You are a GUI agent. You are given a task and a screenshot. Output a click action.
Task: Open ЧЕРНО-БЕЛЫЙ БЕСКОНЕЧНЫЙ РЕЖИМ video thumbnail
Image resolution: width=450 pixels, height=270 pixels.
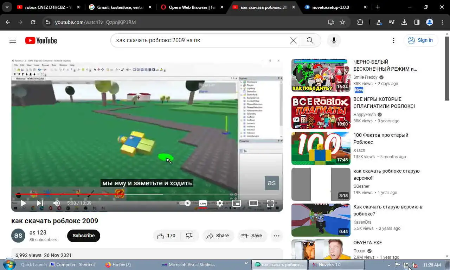point(321,75)
